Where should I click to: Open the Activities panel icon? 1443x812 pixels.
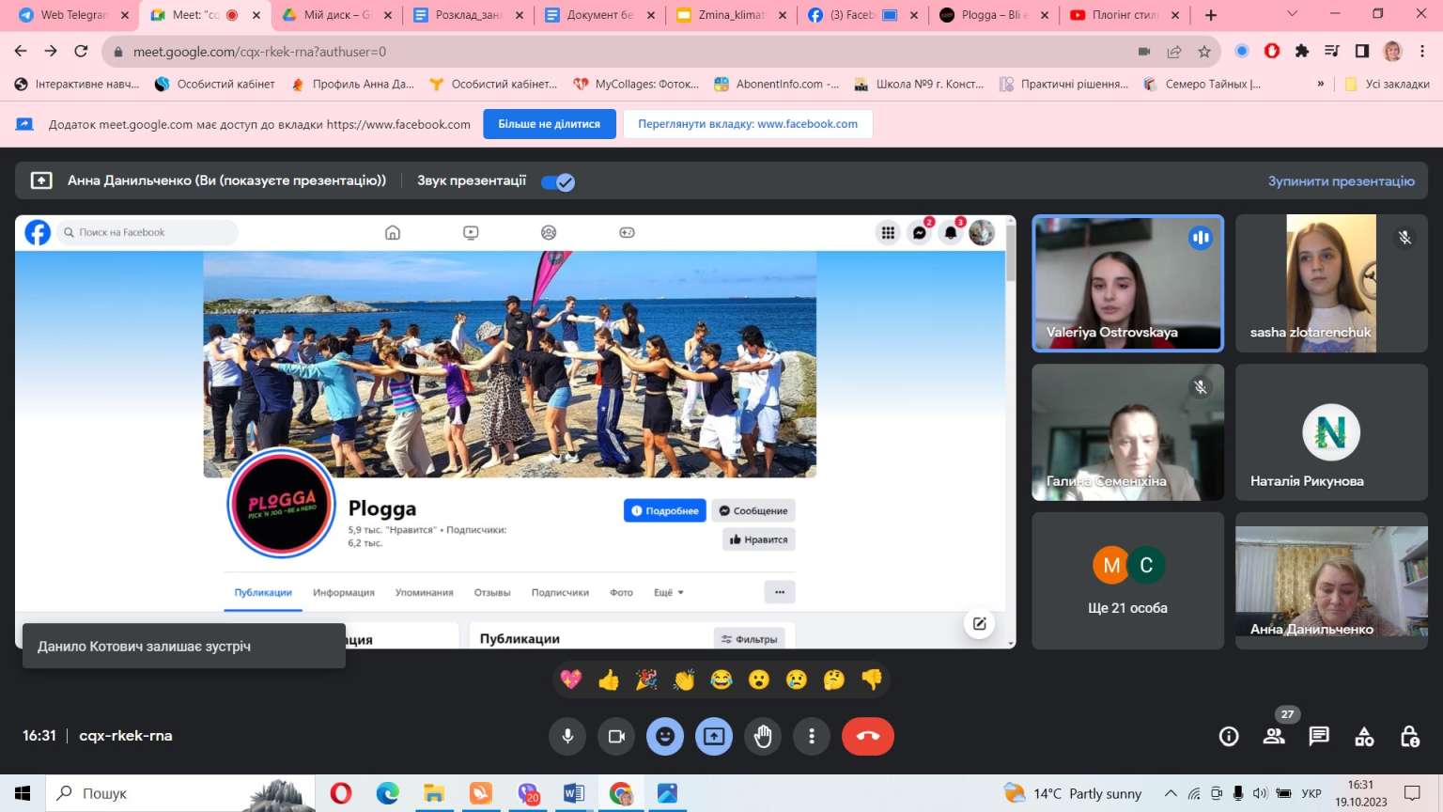click(1364, 737)
